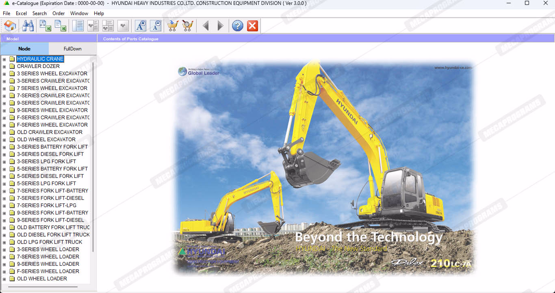Open help with the blue question mark icon
555x293 pixels.
point(238,26)
